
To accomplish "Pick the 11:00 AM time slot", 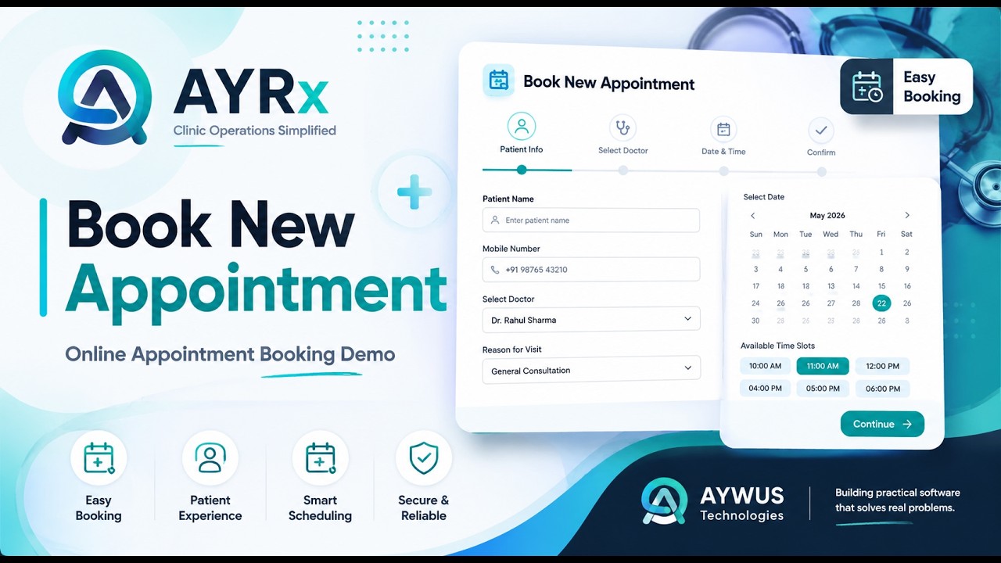I will point(823,366).
